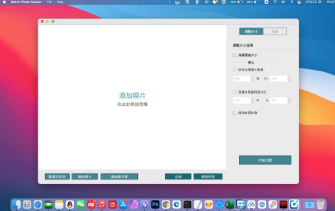
Task: Click the 添加照片库 button
Action: coord(119,176)
